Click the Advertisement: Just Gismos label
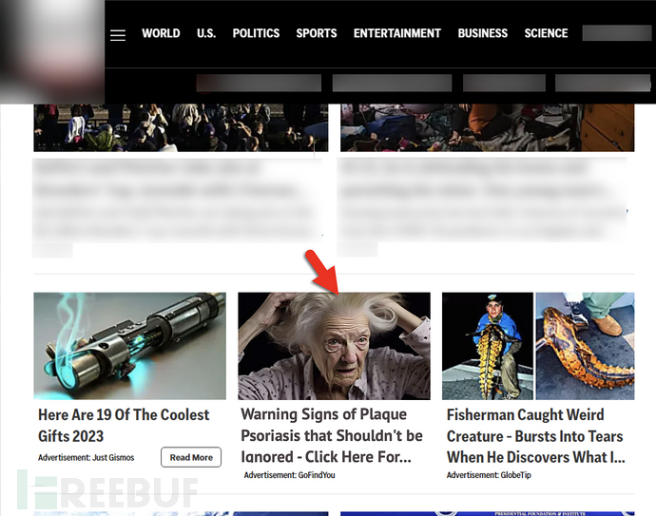The image size is (656, 516). coord(87,457)
